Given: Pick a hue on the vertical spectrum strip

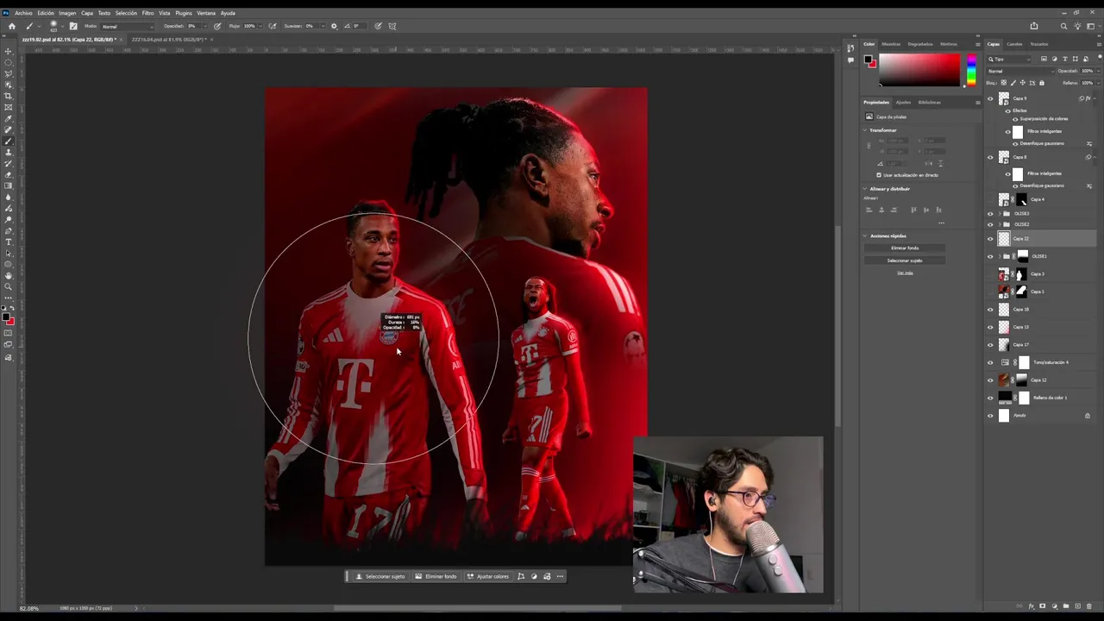Looking at the screenshot, I should (x=971, y=70).
